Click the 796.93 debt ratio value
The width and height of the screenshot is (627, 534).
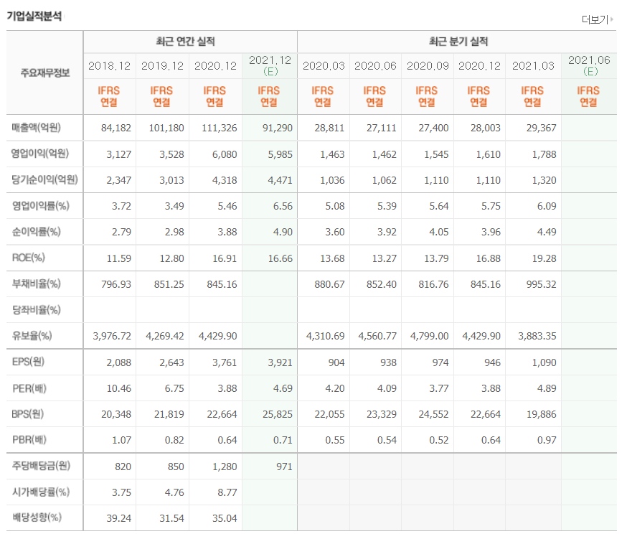[x=116, y=284]
